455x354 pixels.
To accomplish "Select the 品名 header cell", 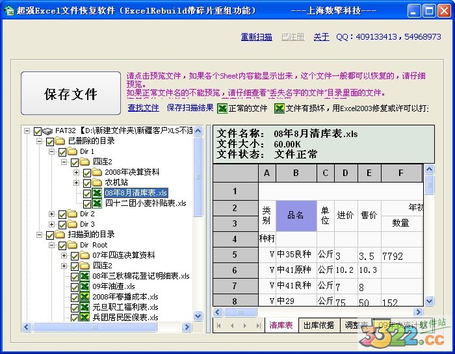I will tap(296, 216).
